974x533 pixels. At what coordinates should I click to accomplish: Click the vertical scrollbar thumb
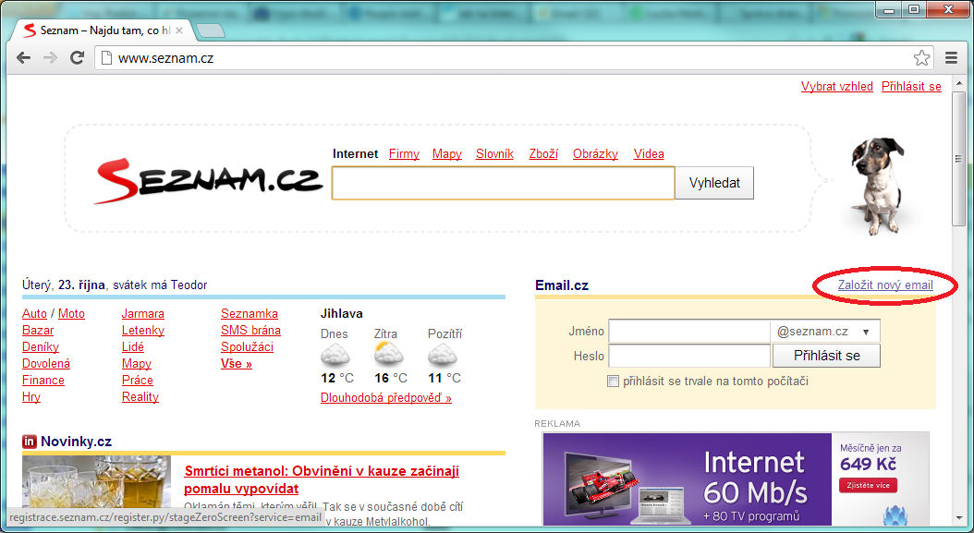click(958, 159)
